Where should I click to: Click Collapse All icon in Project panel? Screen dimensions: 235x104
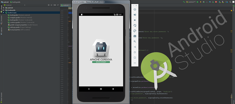point(51,5)
